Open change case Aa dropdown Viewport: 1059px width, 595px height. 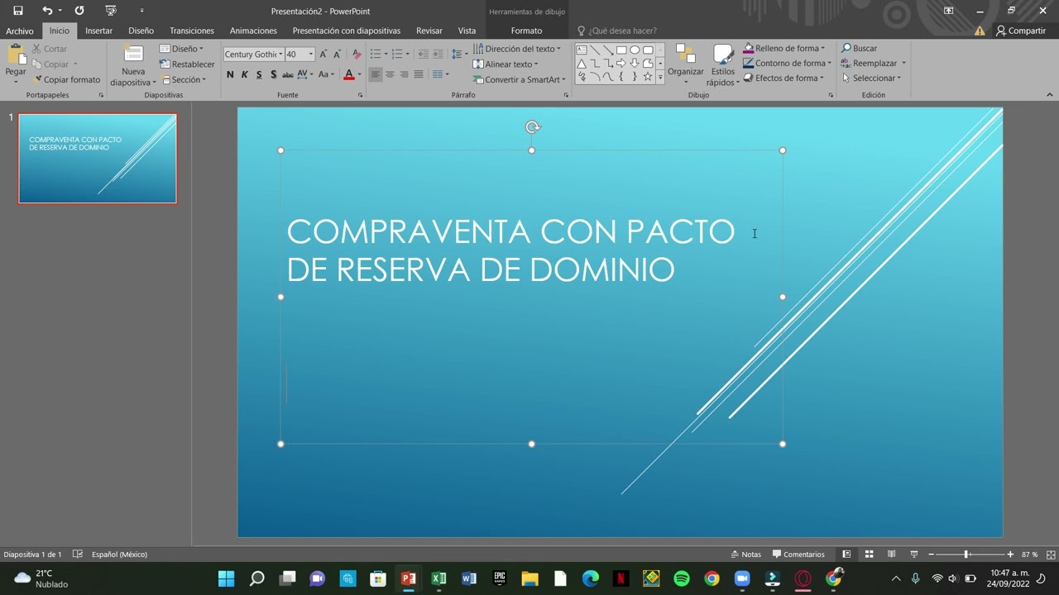coord(326,74)
